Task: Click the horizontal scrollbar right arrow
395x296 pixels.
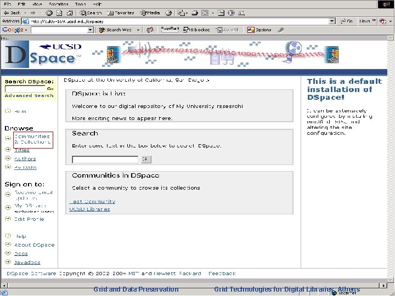Action: 383,285
